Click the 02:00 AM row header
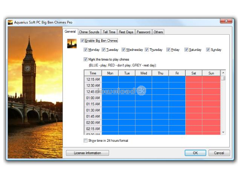The image size is (241, 181). point(93,122)
